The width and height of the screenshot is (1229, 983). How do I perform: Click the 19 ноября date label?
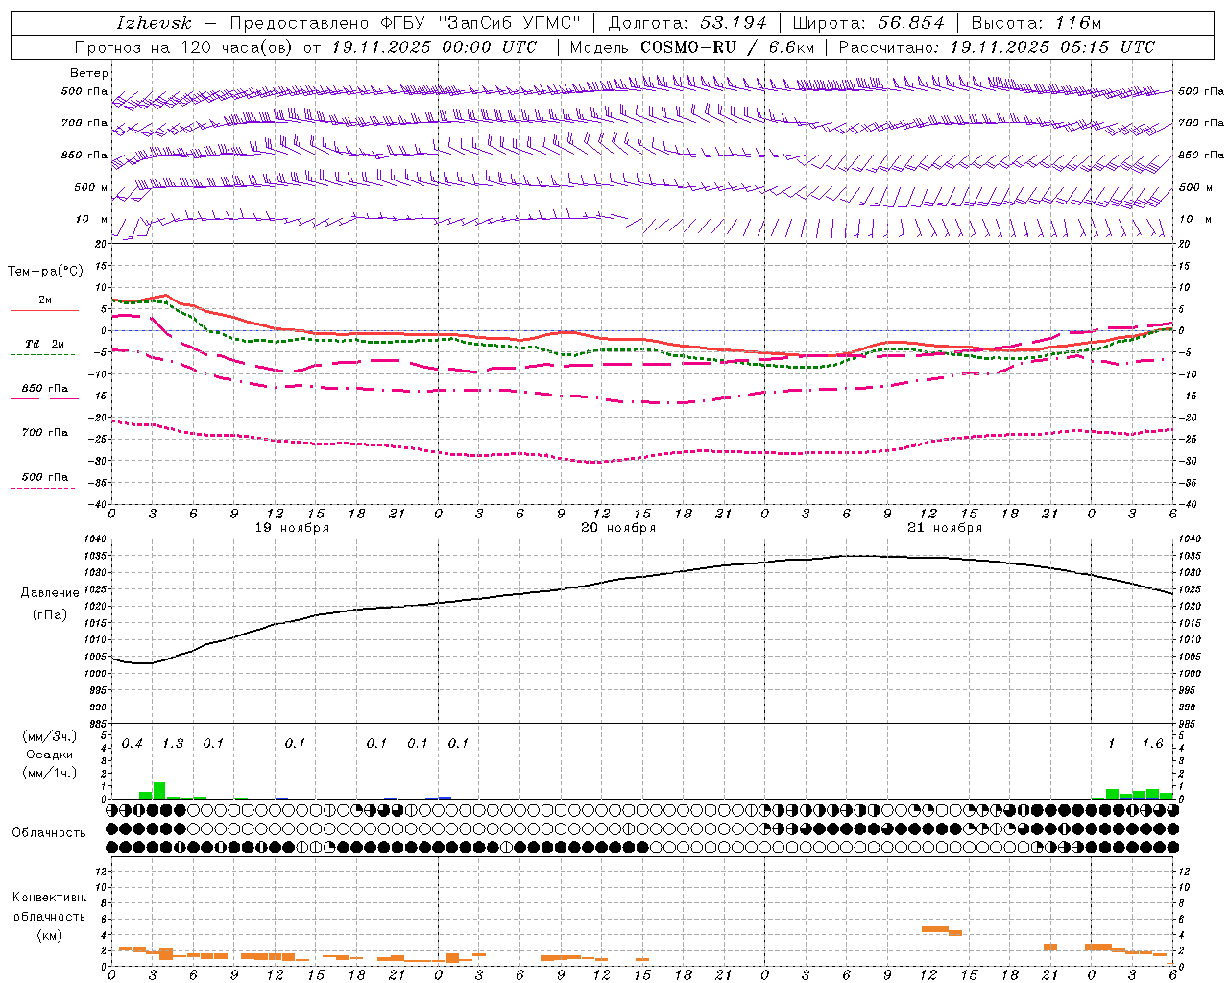pos(292,528)
